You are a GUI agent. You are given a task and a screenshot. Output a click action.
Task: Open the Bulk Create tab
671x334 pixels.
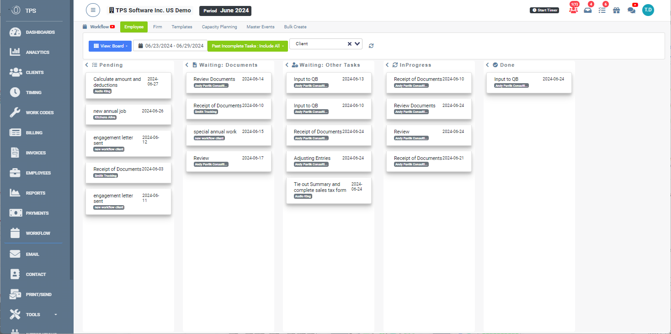295,27
